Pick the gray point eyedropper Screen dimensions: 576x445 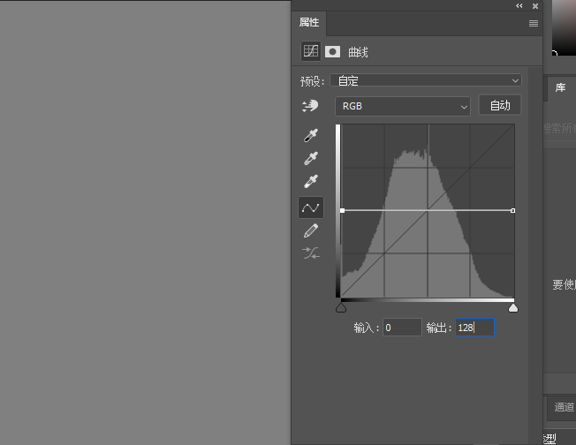pyautogui.click(x=311, y=158)
